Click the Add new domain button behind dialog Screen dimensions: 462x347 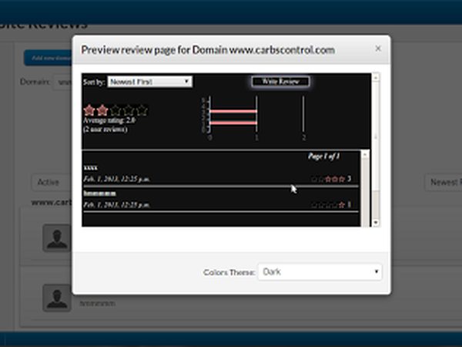tap(48, 58)
